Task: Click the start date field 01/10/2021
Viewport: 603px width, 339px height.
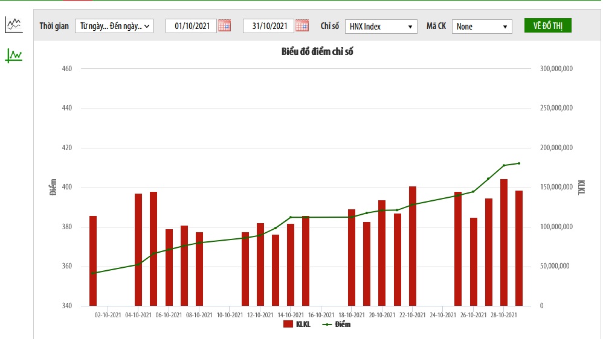Action: 192,26
